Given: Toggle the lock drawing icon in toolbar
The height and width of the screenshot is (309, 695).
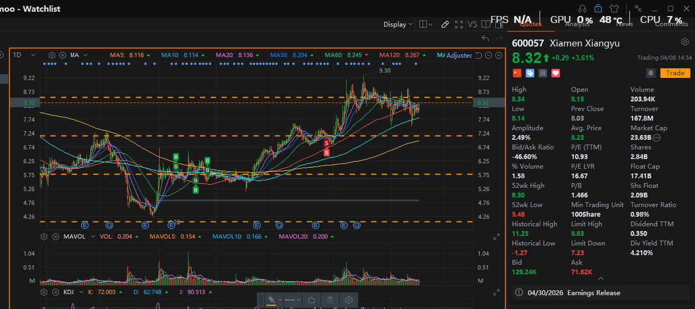Looking at the screenshot, I should 311,300.
